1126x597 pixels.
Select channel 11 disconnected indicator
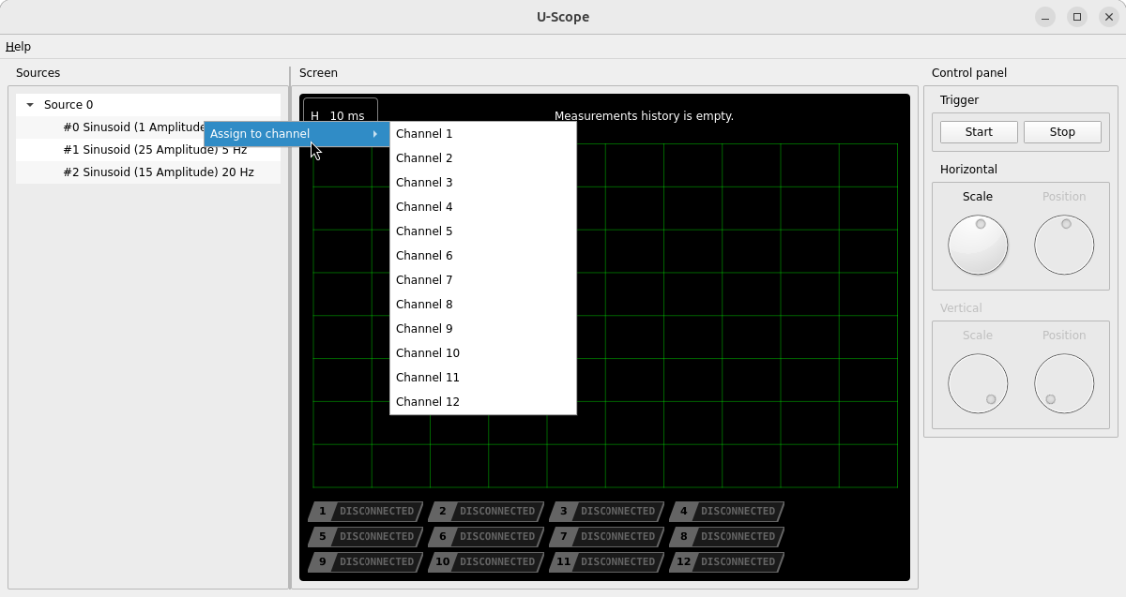click(x=604, y=562)
